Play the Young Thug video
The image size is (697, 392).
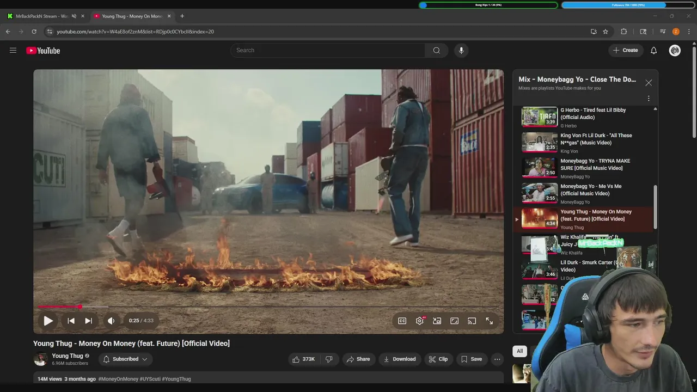pos(48,321)
